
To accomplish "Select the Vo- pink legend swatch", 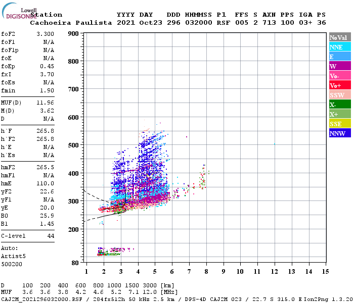I will (340, 76).
